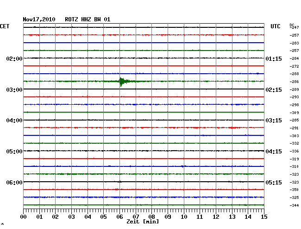This screenshot has height=229, width=301.
Task: Click the 09 minute axis label
Action: click(x=168, y=217)
